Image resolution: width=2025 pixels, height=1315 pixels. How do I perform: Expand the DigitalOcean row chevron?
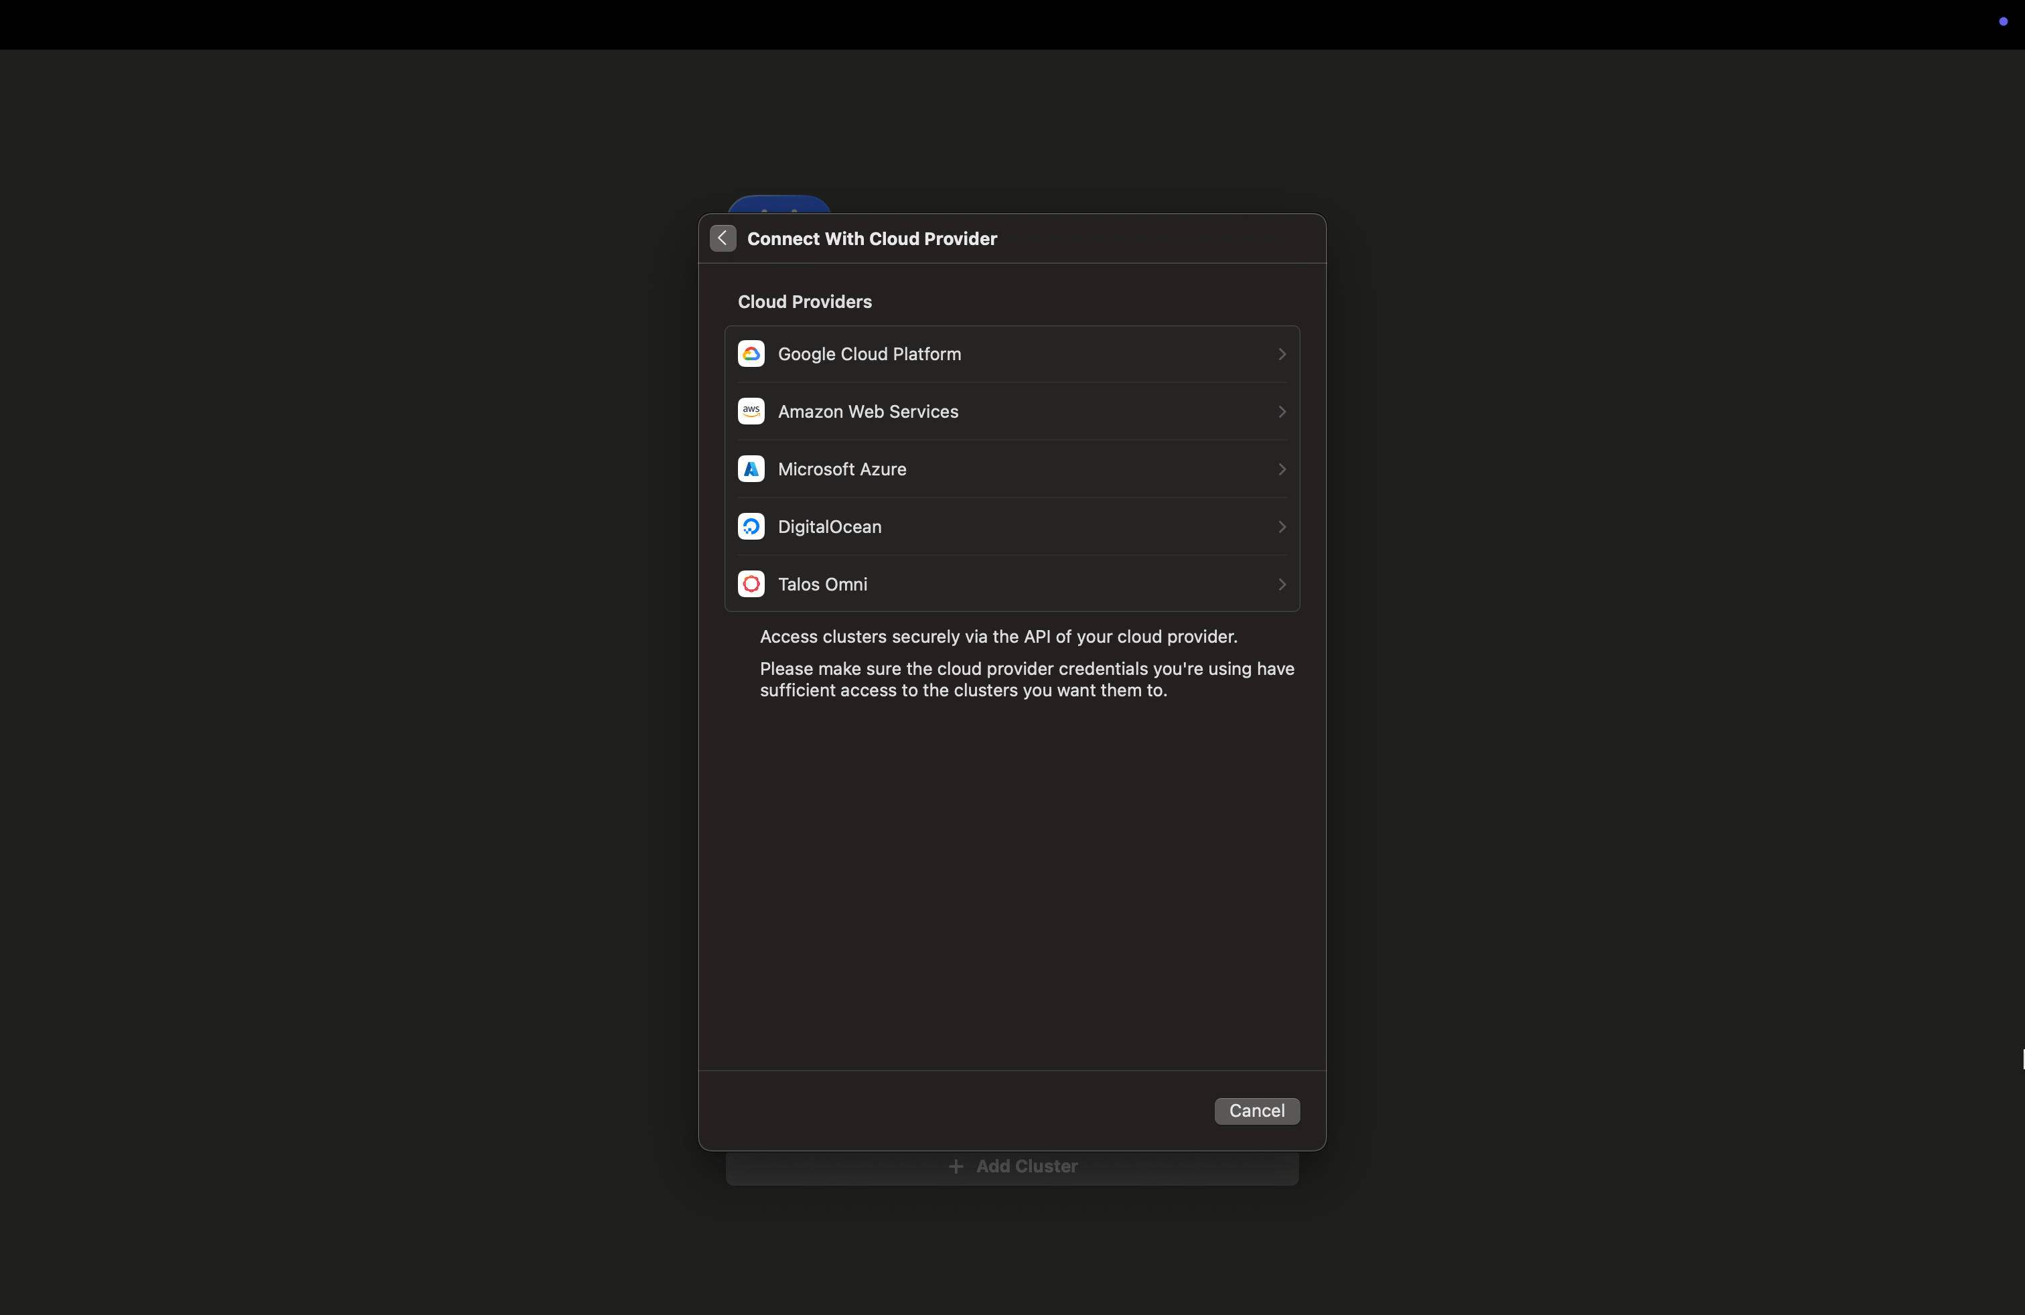(1282, 526)
